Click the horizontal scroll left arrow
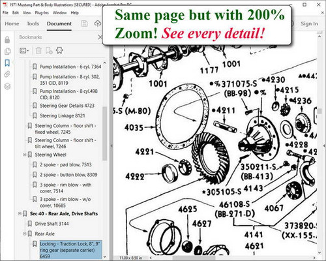The width and height of the screenshot is (326, 261). pos(150,258)
